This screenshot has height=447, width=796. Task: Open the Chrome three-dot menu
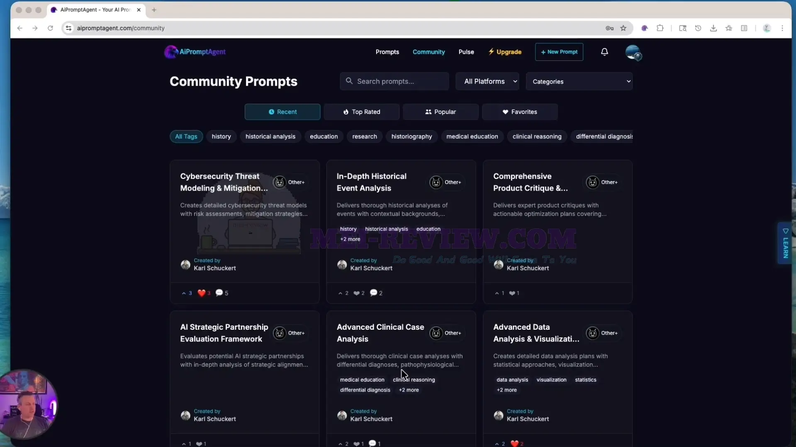pos(782,28)
